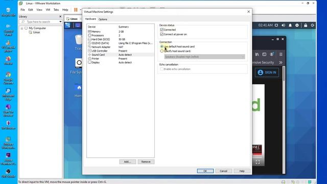
Task: Click the Help button in the dialog
Action: pos(242,171)
